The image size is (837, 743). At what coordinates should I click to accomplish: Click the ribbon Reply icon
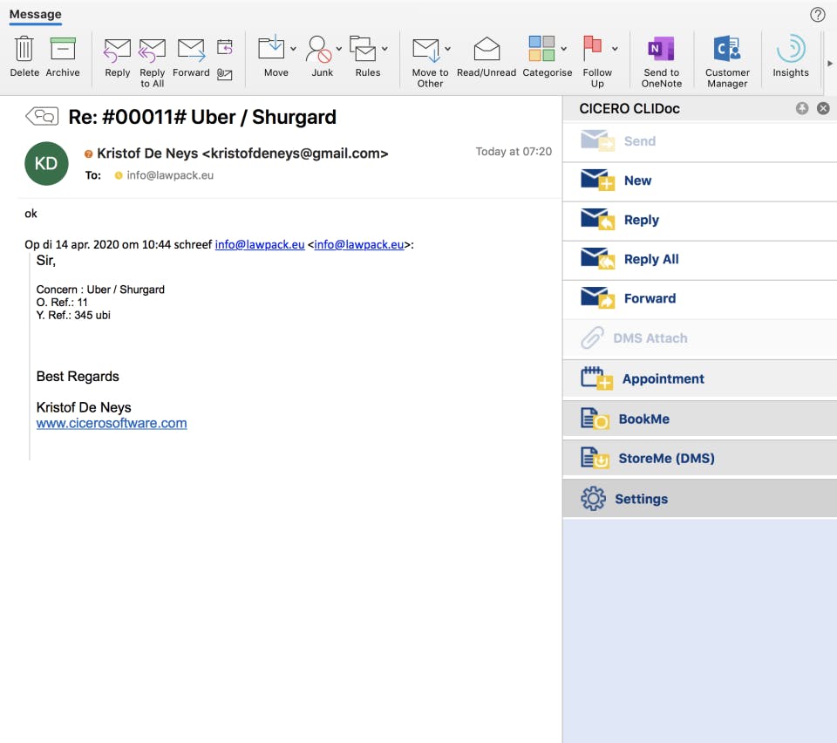click(x=117, y=49)
